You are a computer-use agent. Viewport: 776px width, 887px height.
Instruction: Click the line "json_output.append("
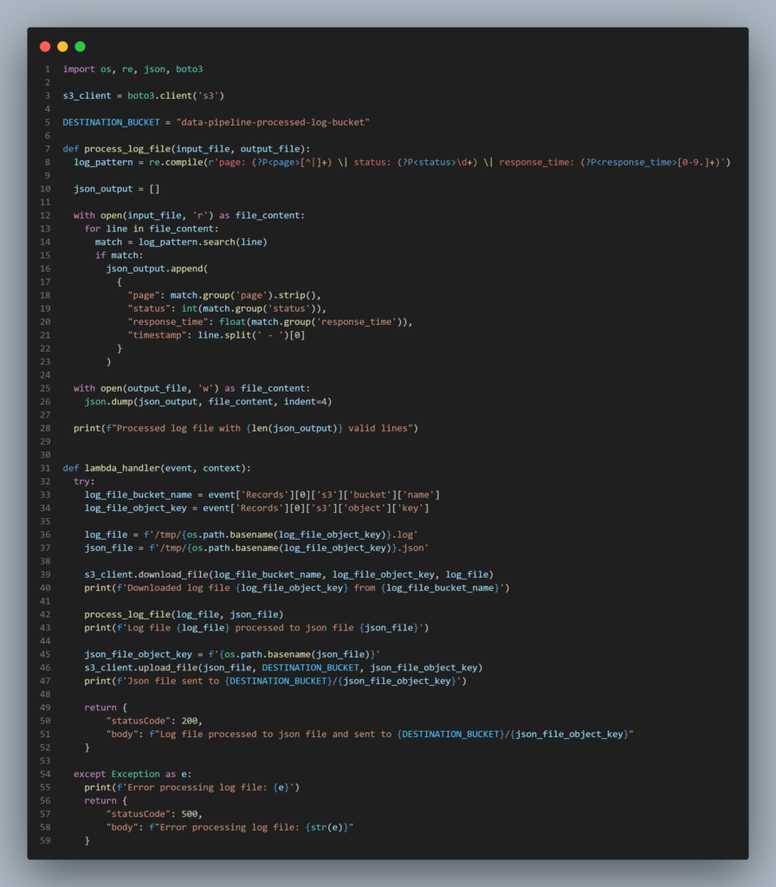click(x=157, y=269)
